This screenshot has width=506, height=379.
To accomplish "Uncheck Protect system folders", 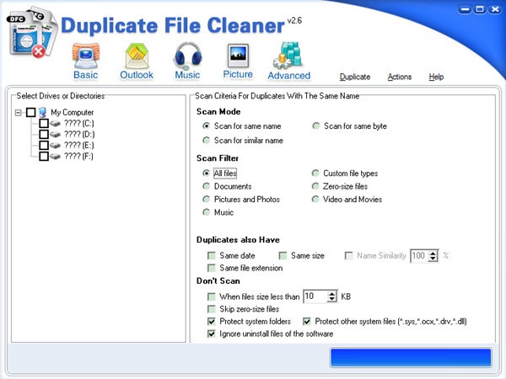I will tap(212, 322).
